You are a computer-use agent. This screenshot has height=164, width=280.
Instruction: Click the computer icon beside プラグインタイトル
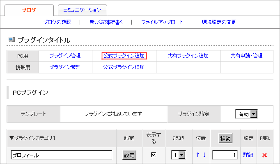tap(12, 40)
